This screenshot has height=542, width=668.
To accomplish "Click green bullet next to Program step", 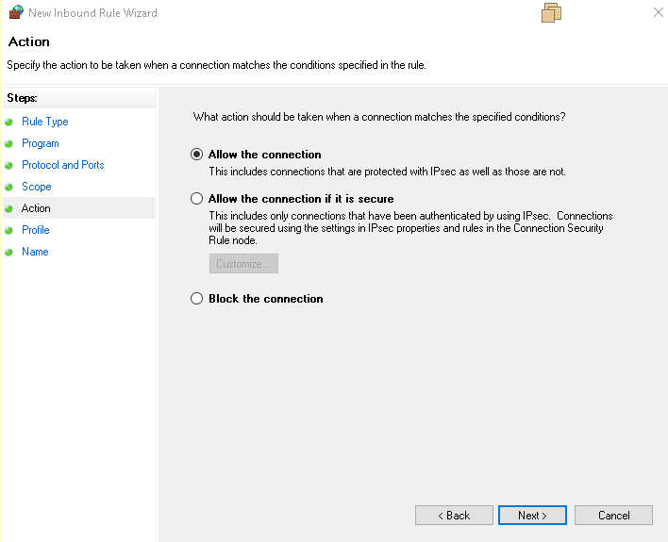I will [9, 144].
